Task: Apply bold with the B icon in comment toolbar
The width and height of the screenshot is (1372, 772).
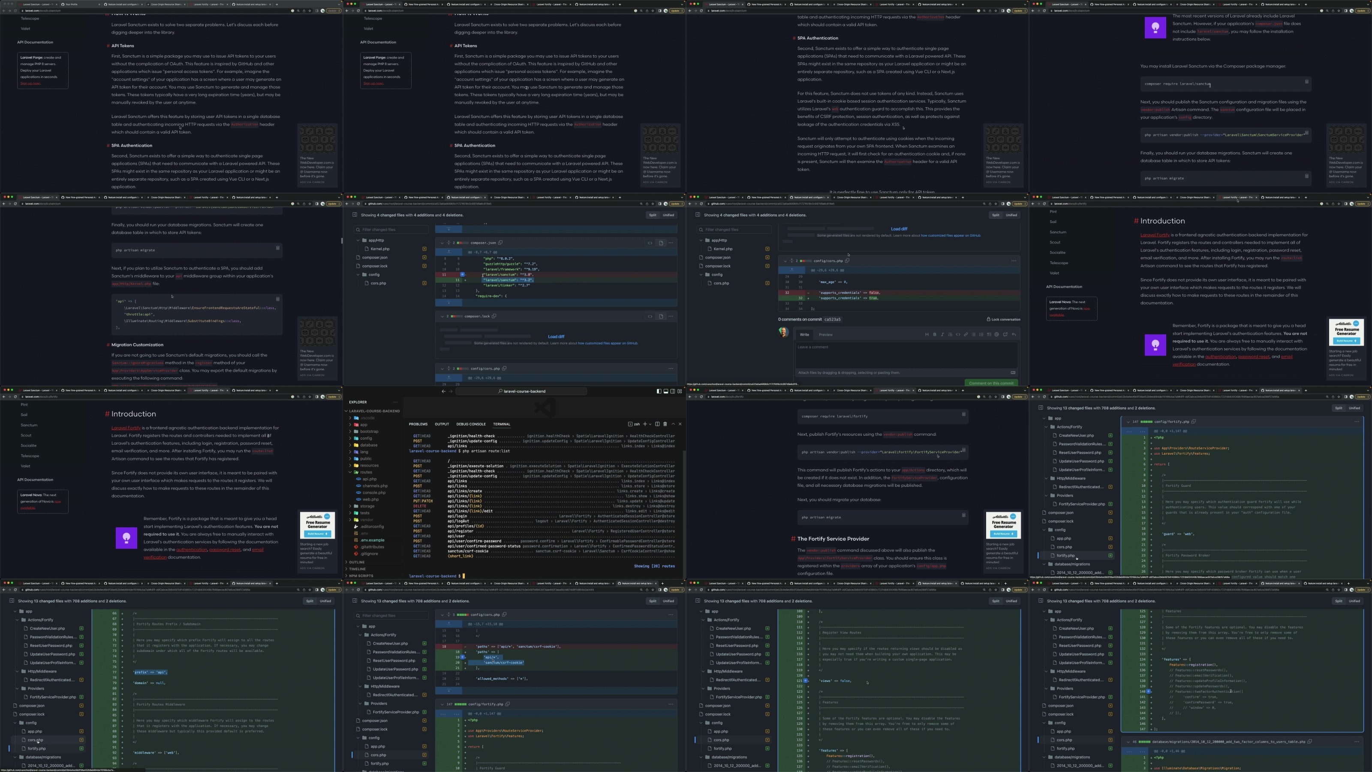Action: (934, 335)
